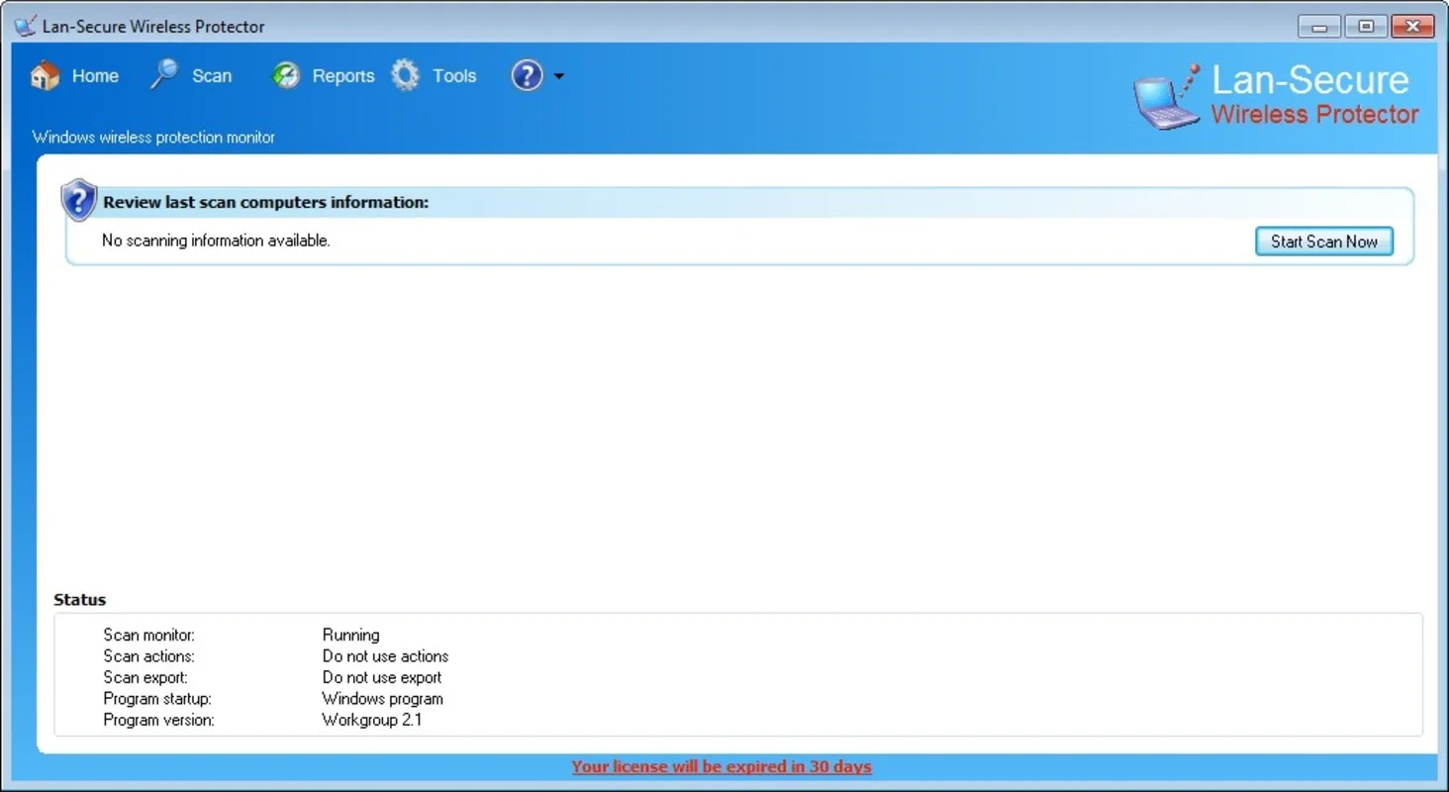Click 'Windows wireless protection monitor' subtitle
1449x792 pixels.
click(x=153, y=138)
